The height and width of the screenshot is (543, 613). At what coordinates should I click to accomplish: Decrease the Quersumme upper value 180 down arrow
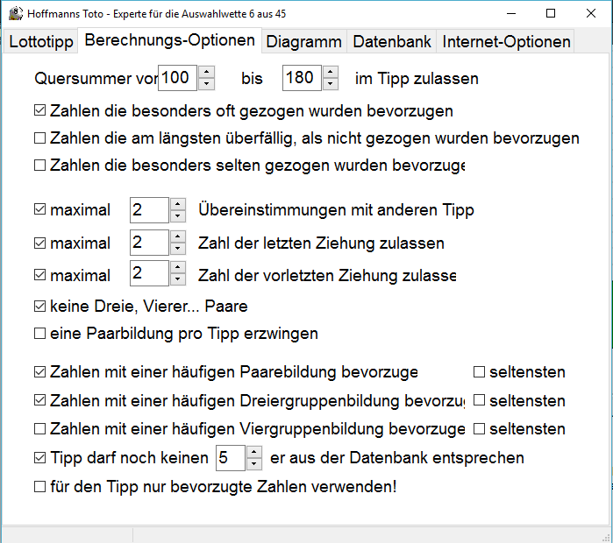tap(331, 84)
